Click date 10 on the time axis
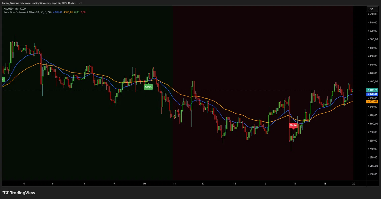Viewport: 381px width, 199px height. click(x=144, y=184)
